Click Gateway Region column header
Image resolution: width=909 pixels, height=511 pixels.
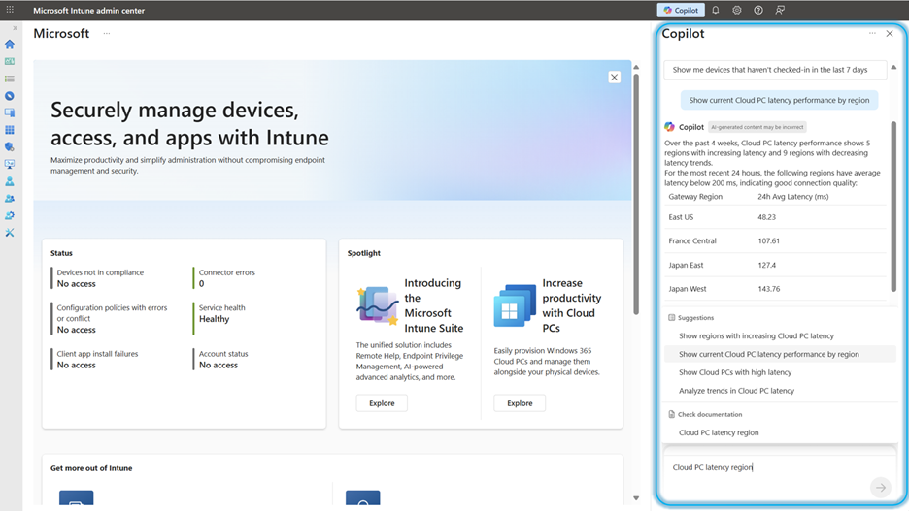695,197
